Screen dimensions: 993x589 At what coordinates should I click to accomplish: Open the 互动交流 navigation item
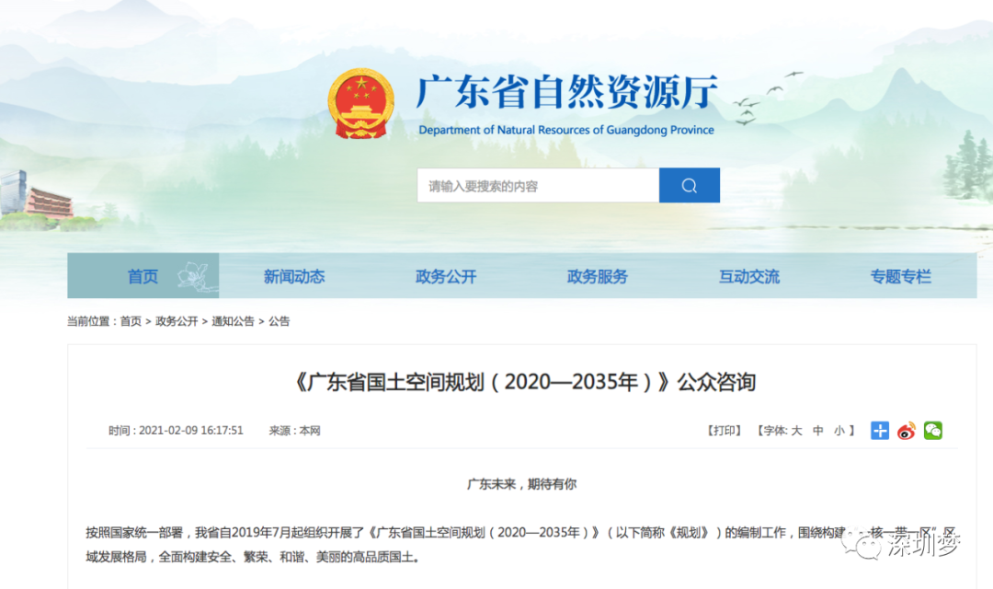click(749, 276)
